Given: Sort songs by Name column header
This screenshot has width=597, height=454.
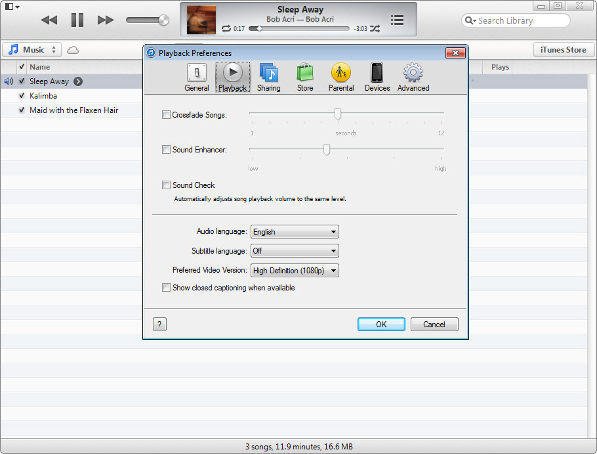Looking at the screenshot, I should pyautogui.click(x=39, y=67).
